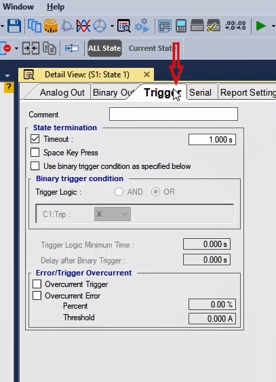Click the ALL State button

pos(104,48)
